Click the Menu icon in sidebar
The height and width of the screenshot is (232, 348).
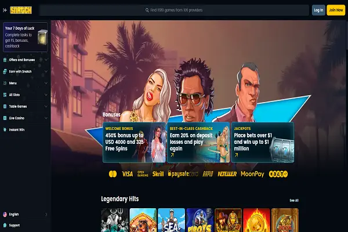tap(5, 83)
